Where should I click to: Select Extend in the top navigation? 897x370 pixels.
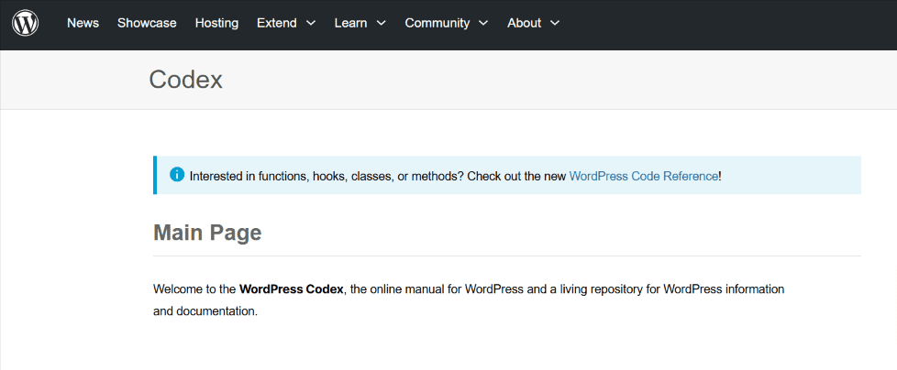click(x=277, y=24)
